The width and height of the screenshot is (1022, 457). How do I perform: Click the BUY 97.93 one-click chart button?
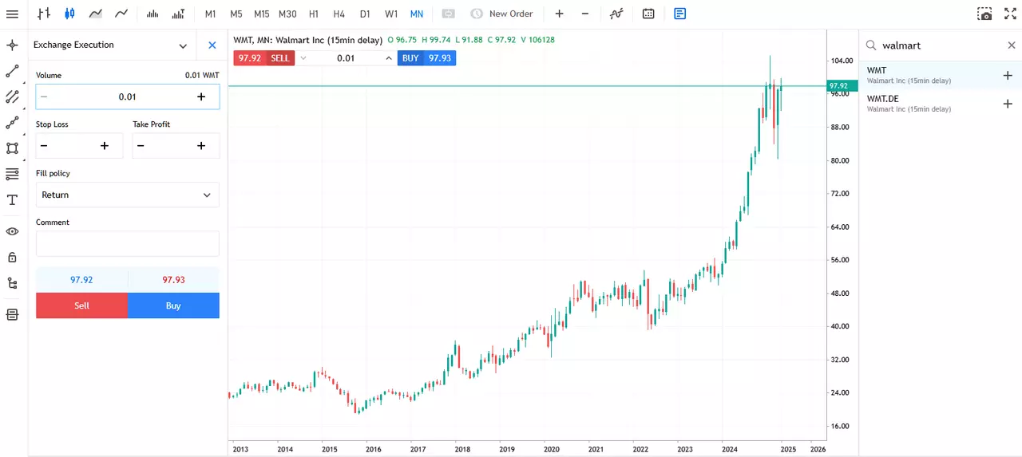pos(426,58)
